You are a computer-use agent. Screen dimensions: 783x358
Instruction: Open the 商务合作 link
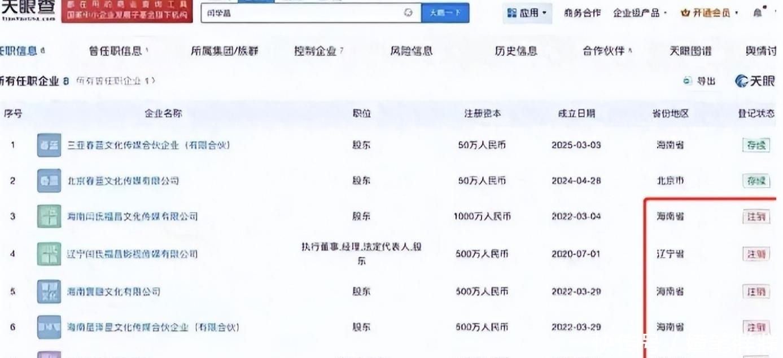point(582,13)
